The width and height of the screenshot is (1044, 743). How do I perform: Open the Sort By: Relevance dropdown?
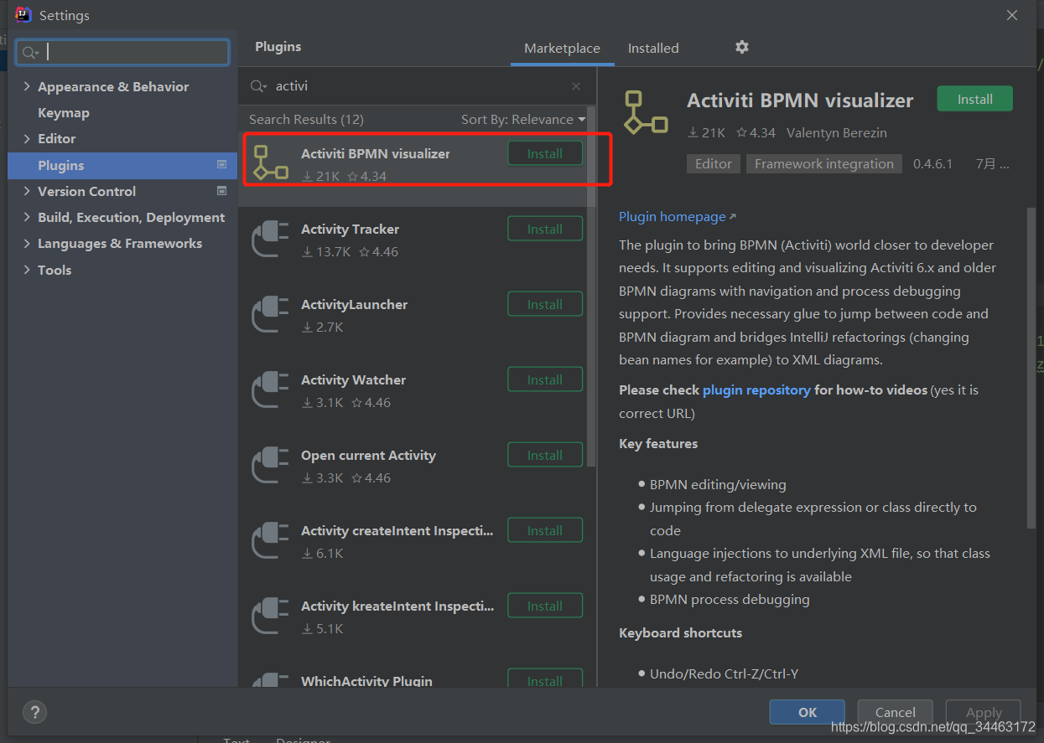pos(523,120)
